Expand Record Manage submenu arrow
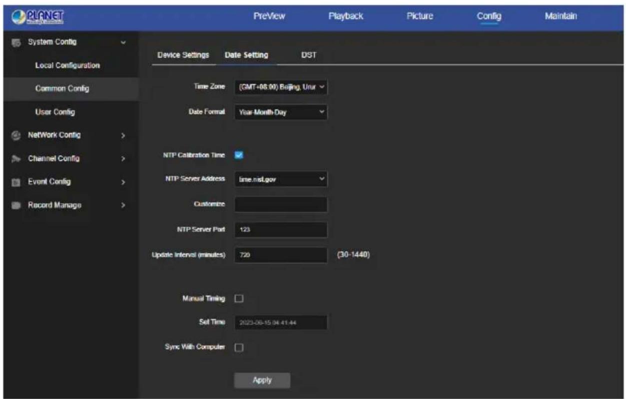Screen dimensions: 626x399 124,205
